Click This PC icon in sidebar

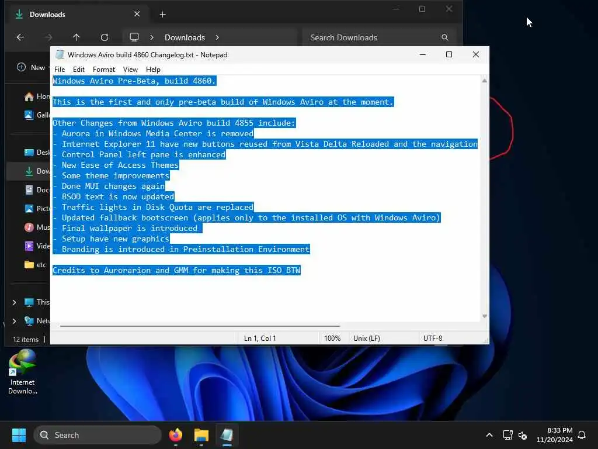pyautogui.click(x=29, y=302)
